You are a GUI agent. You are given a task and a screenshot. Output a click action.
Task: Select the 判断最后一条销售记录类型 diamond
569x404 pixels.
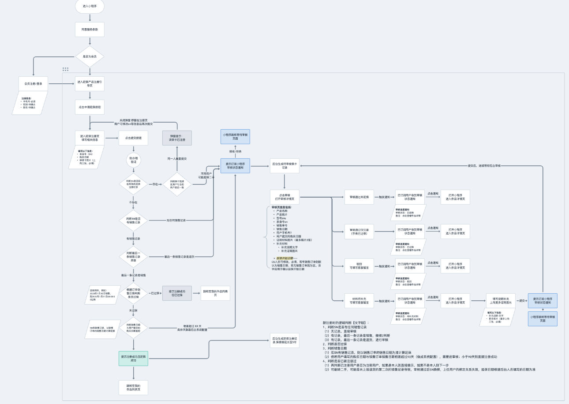[133, 256]
